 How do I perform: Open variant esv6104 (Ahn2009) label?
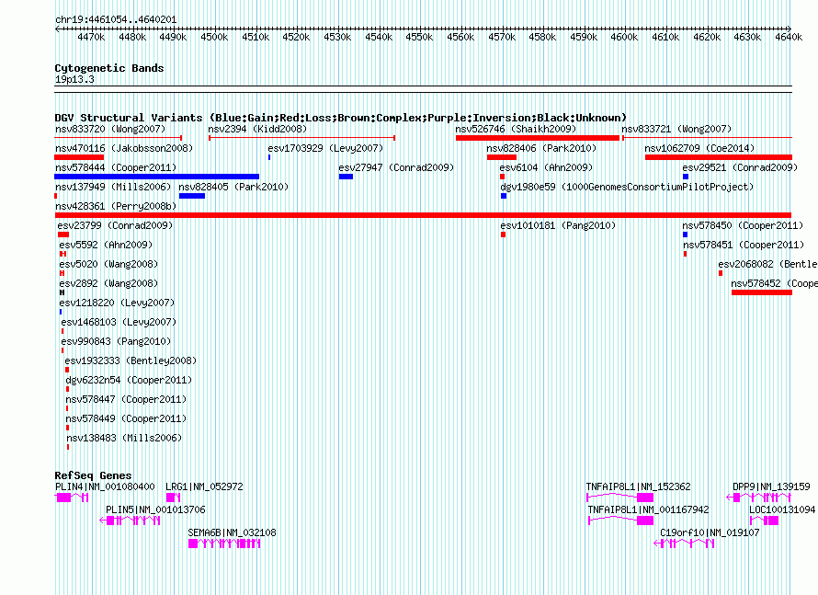(546, 167)
